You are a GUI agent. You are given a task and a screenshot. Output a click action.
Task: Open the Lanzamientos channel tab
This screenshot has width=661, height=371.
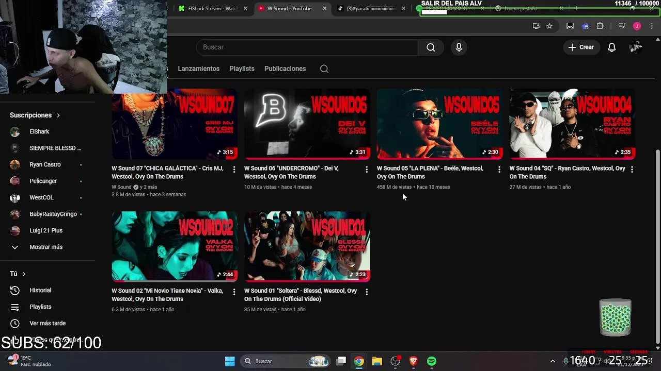pyautogui.click(x=199, y=69)
